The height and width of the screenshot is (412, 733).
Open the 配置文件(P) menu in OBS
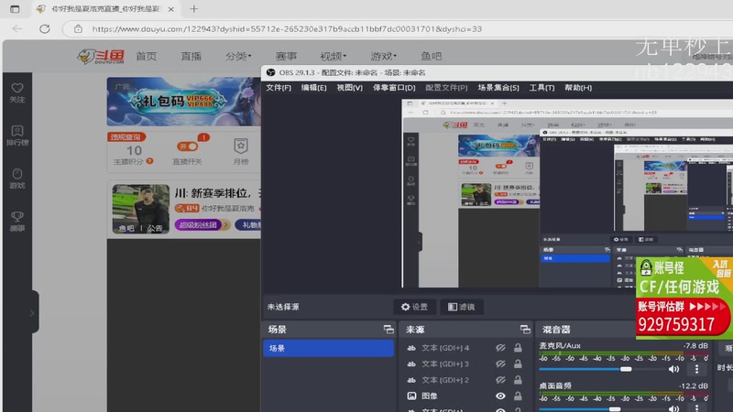click(x=446, y=88)
